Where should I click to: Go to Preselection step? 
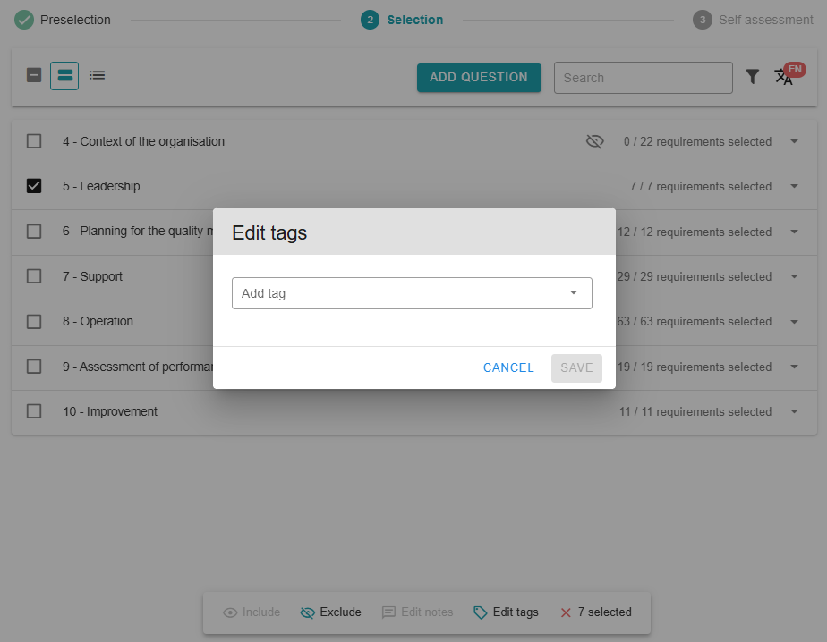(64, 20)
